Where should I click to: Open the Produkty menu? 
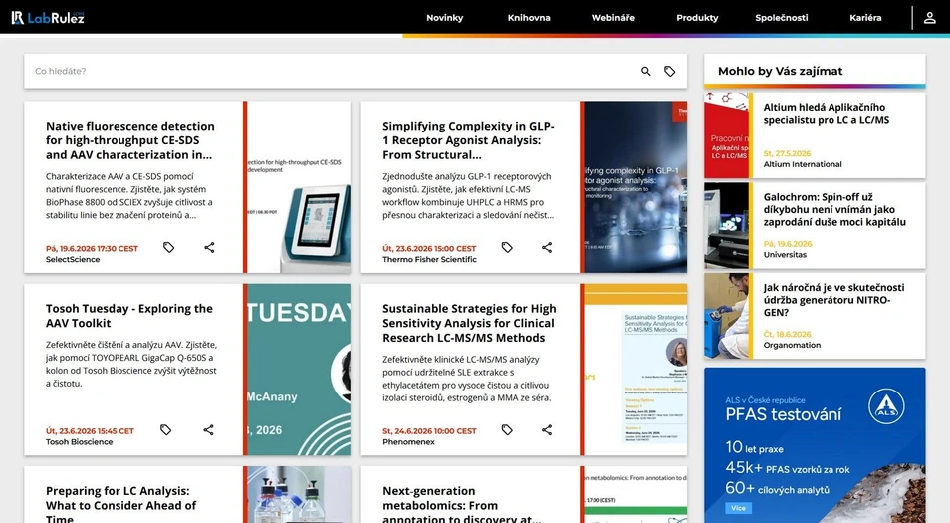(697, 18)
